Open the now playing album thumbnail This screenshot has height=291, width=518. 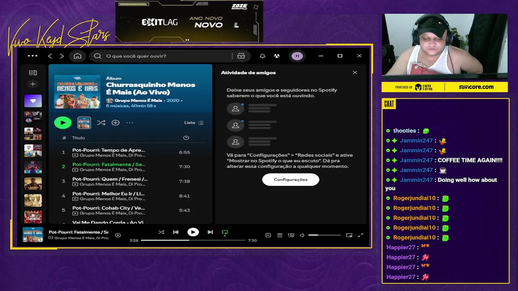(33, 235)
